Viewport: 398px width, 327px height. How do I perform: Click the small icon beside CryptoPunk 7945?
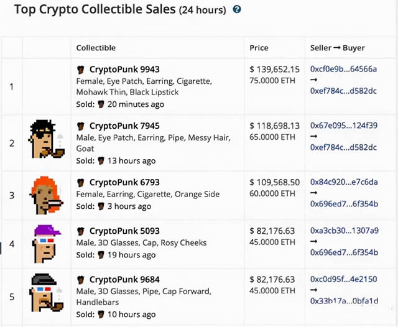pyautogui.click(x=81, y=126)
